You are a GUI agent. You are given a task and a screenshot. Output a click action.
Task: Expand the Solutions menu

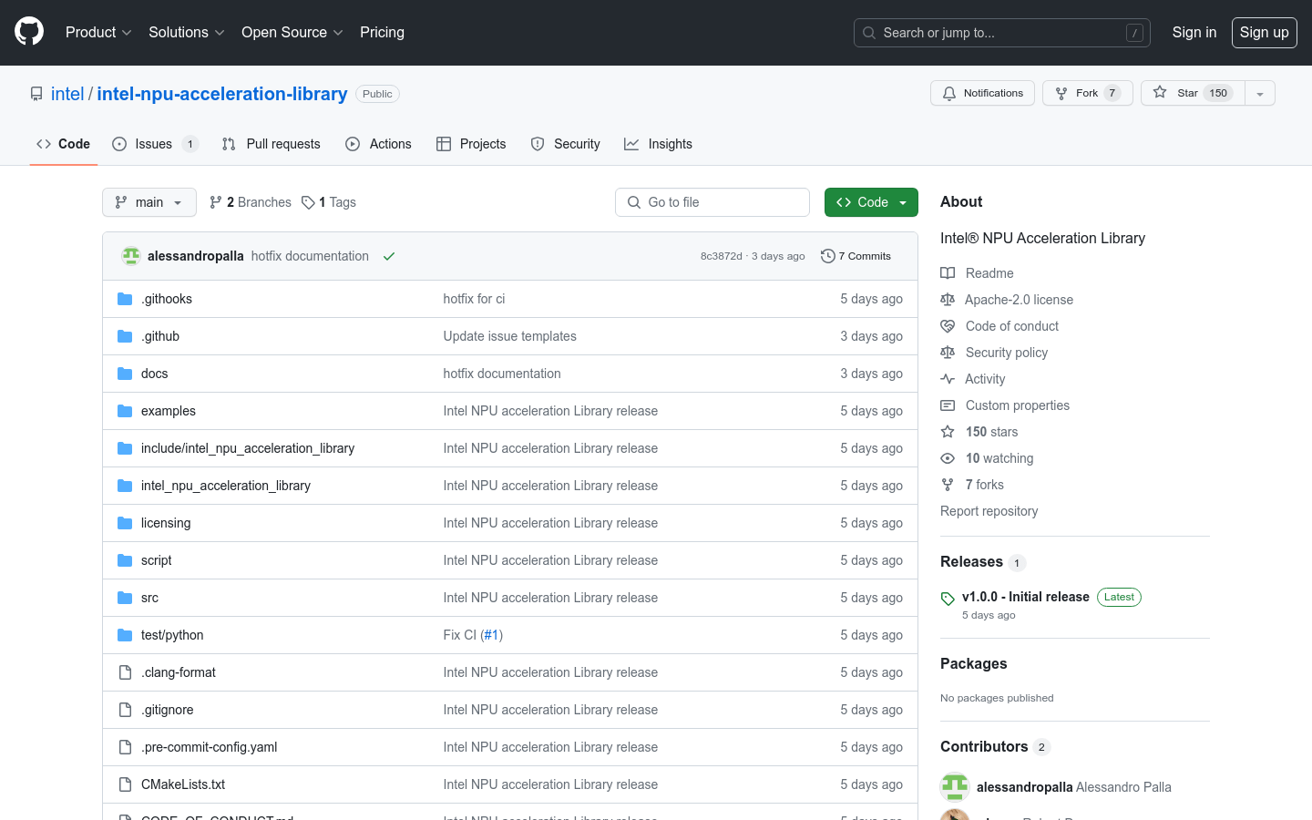click(x=186, y=32)
